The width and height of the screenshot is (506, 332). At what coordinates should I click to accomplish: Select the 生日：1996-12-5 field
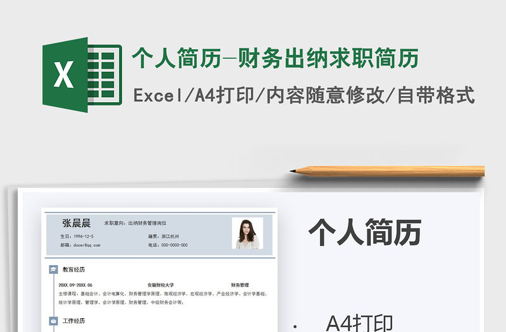[x=77, y=236]
